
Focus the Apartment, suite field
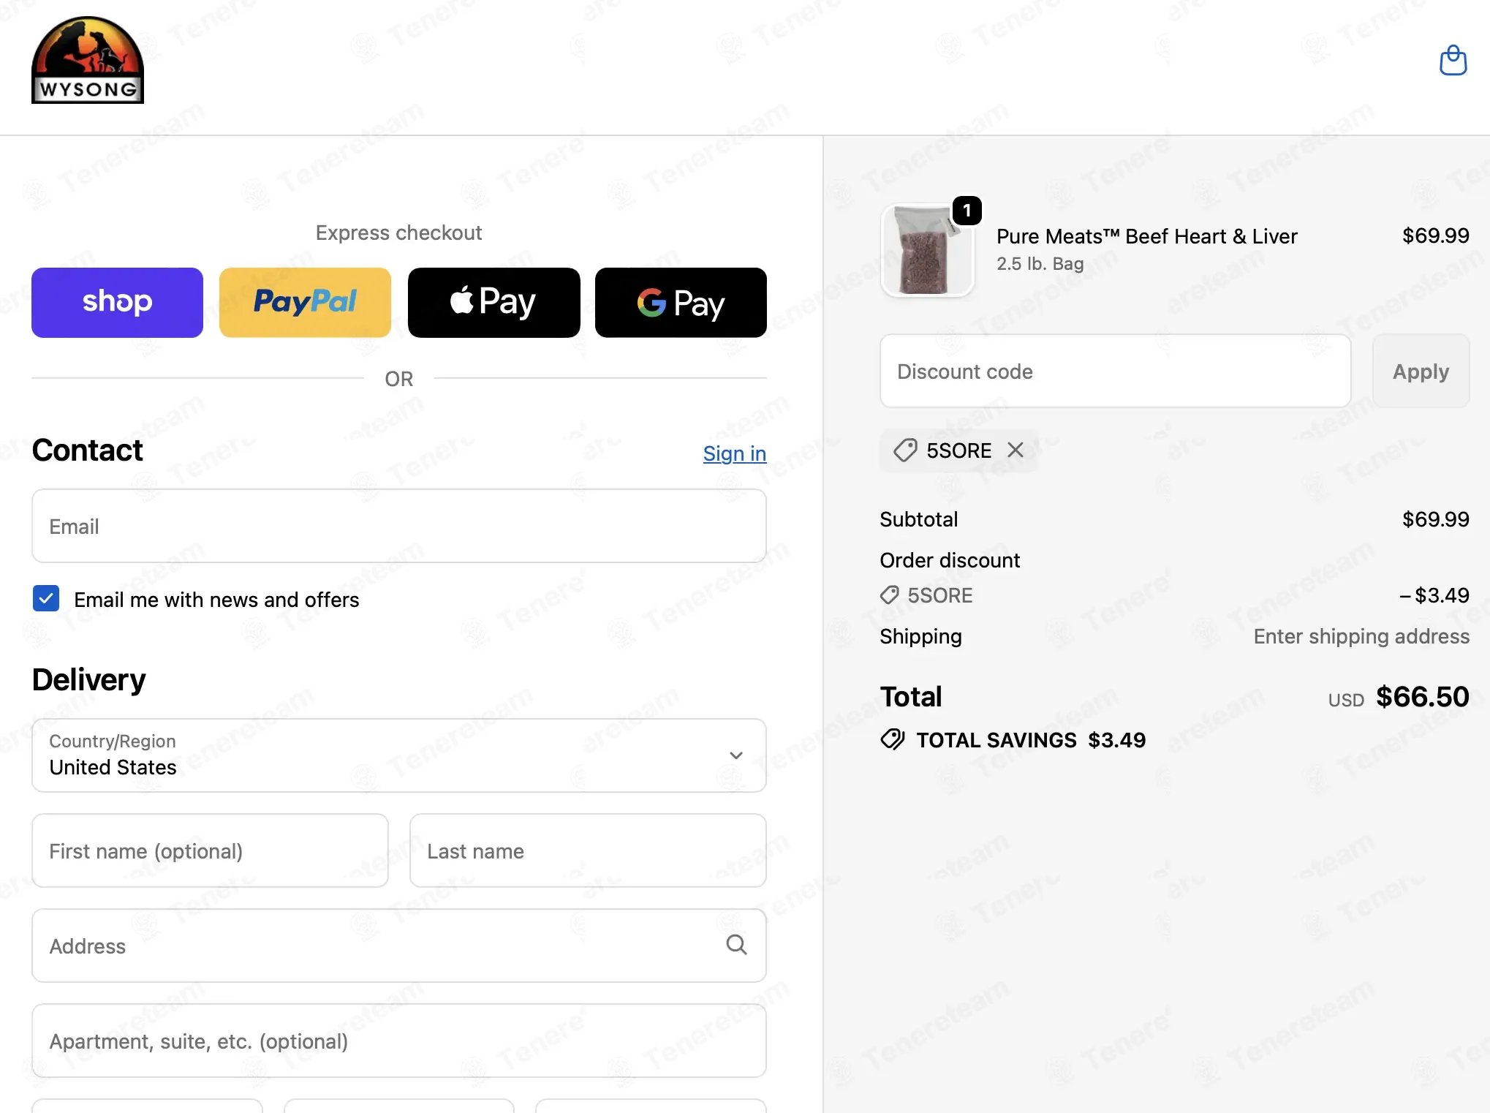(x=399, y=1040)
